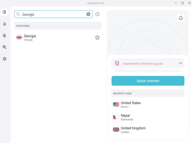The image size is (192, 143).
Task: Add Georgia to favorites with star
Action: [x=97, y=37]
